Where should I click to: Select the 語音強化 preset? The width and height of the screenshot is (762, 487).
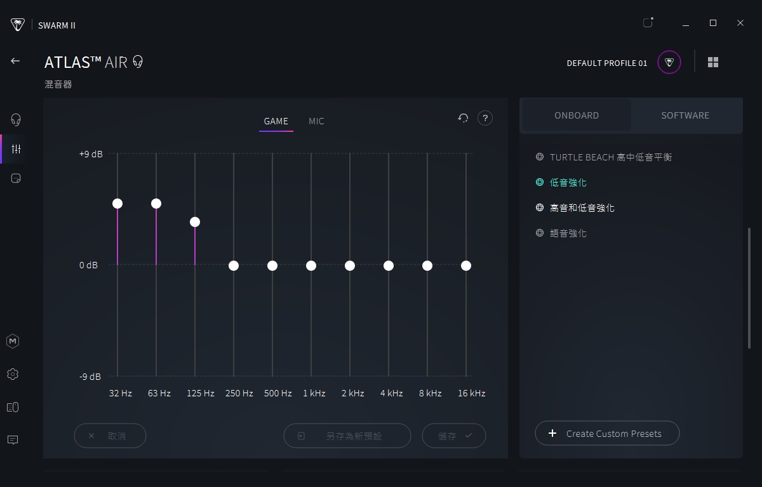568,233
